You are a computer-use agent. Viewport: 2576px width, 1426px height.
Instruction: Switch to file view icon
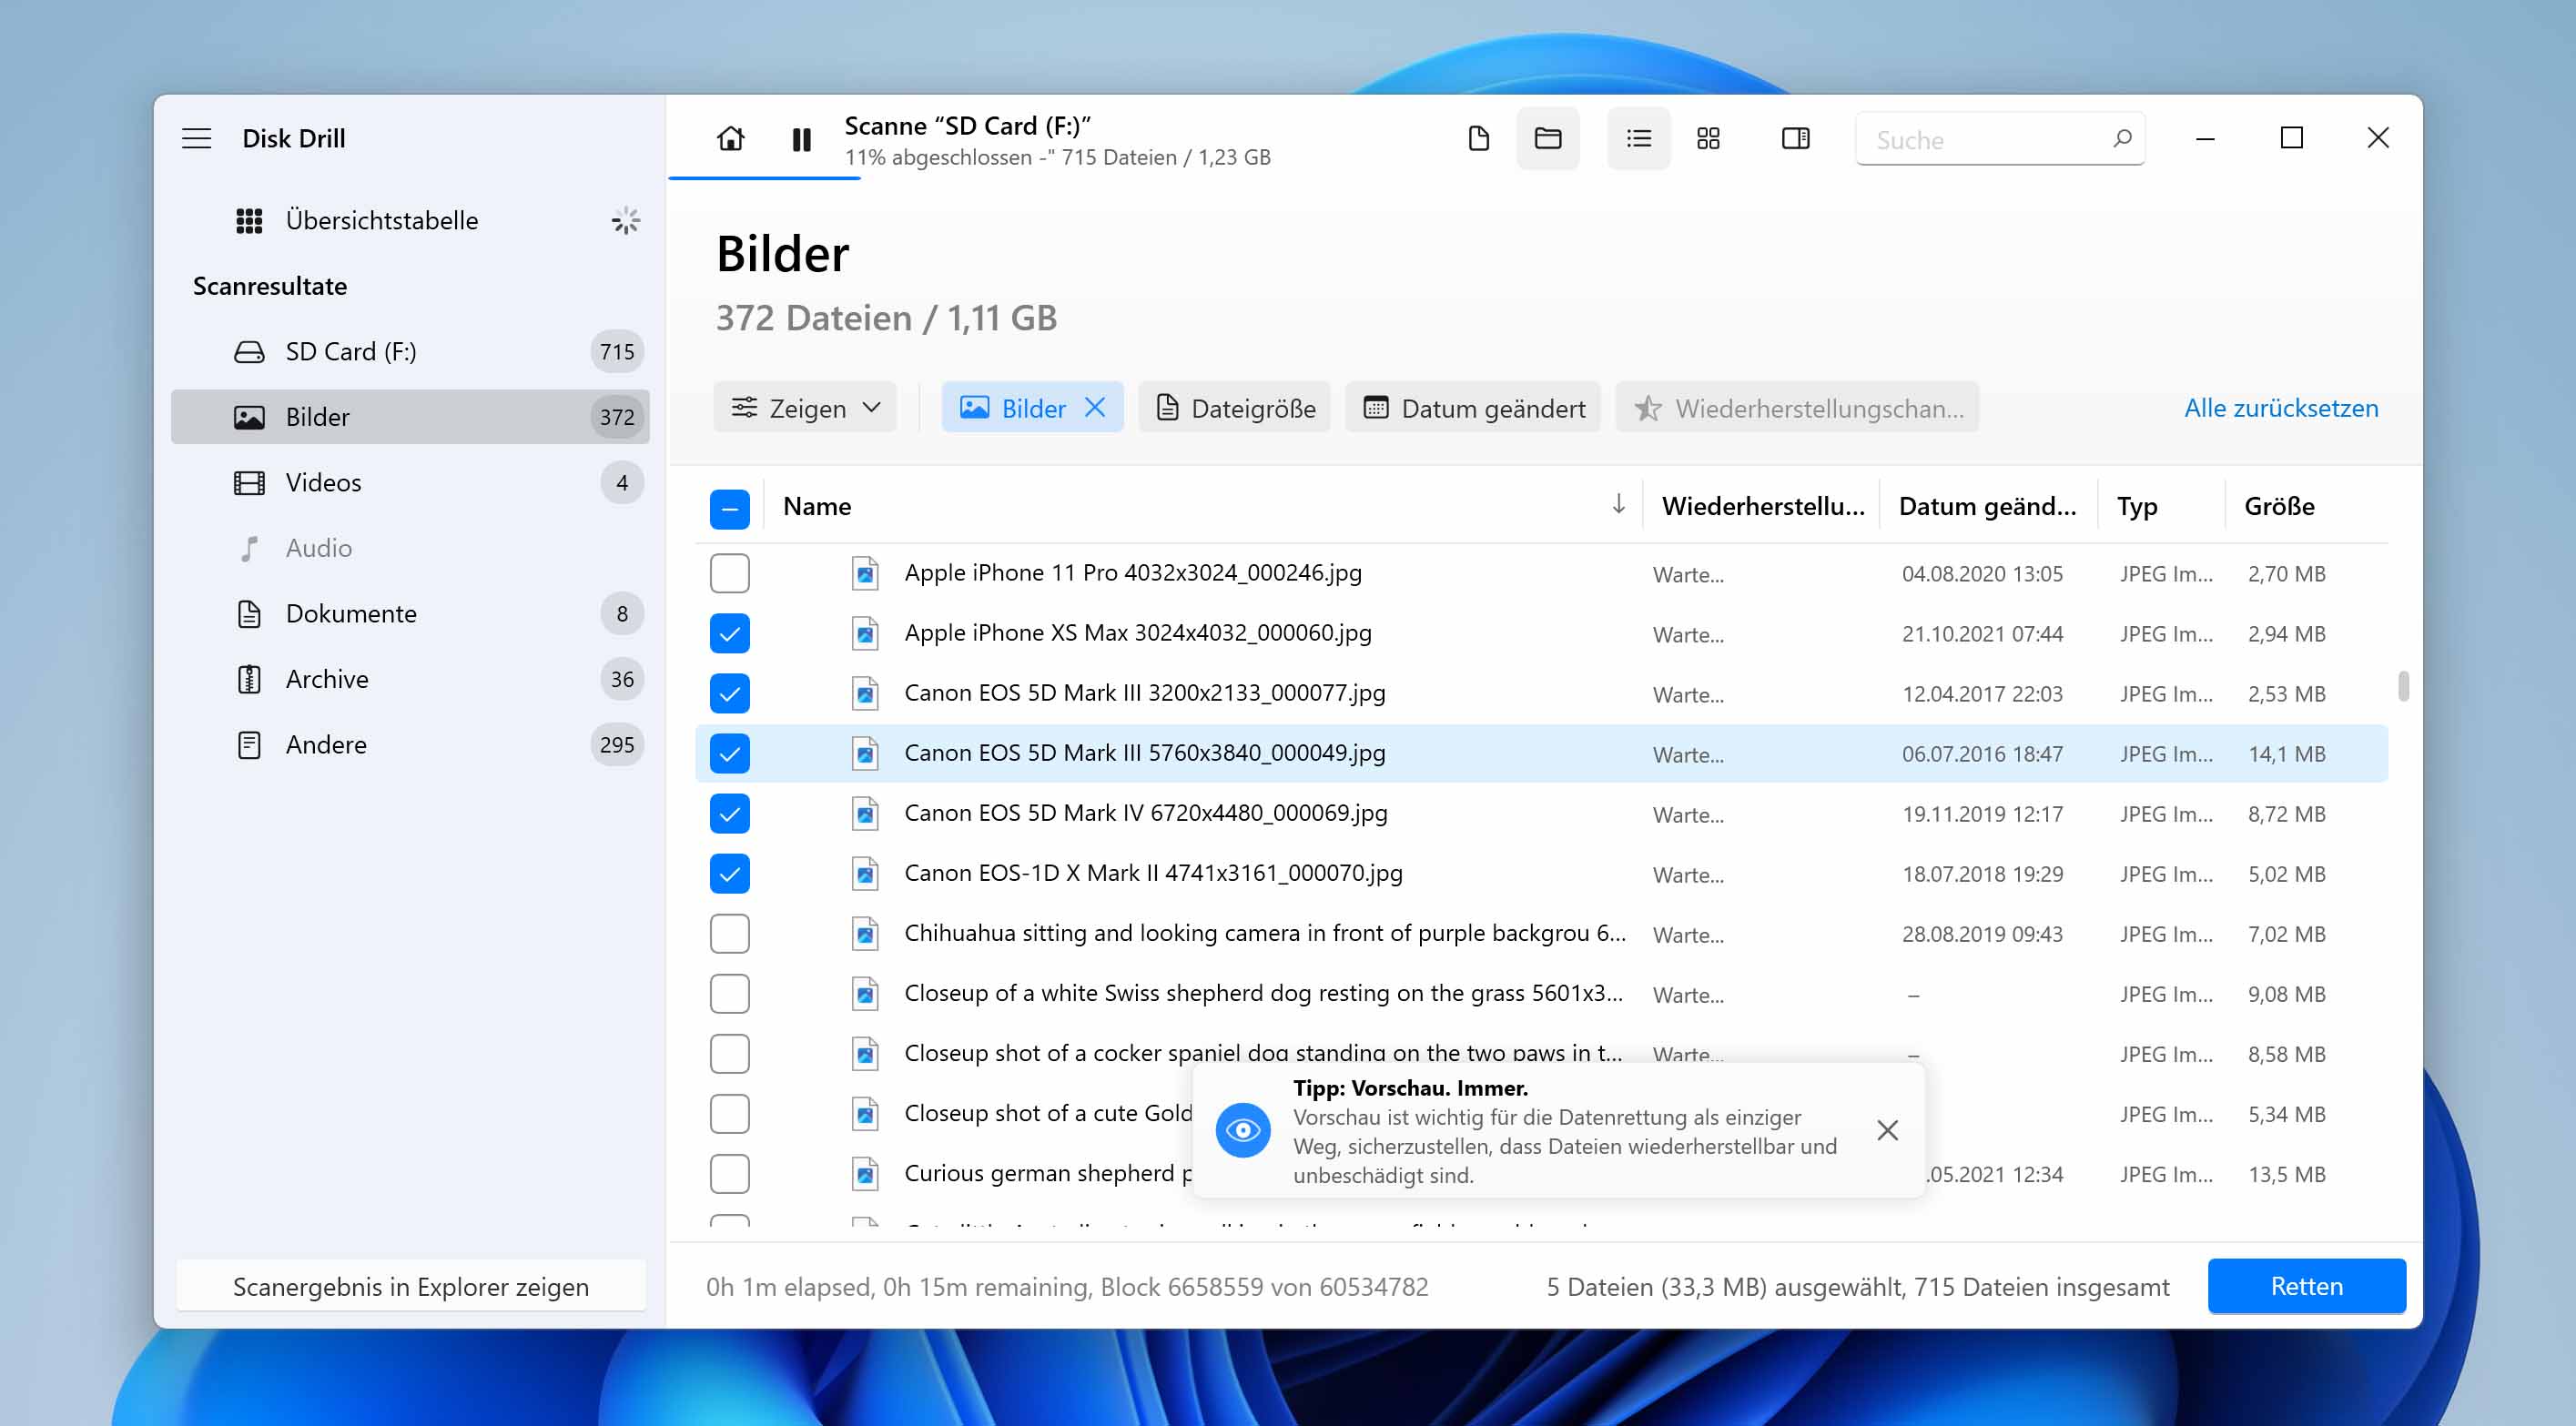click(1478, 138)
